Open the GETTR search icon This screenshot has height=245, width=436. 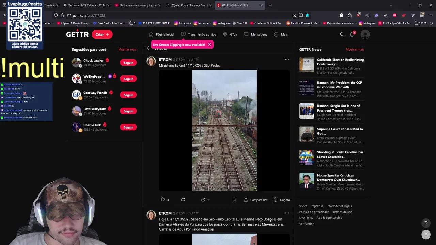342,34
